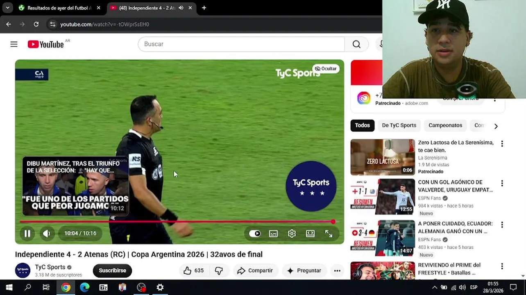The width and height of the screenshot is (526, 295).
Task: Open more actions ellipsis under video
Action: point(337,270)
